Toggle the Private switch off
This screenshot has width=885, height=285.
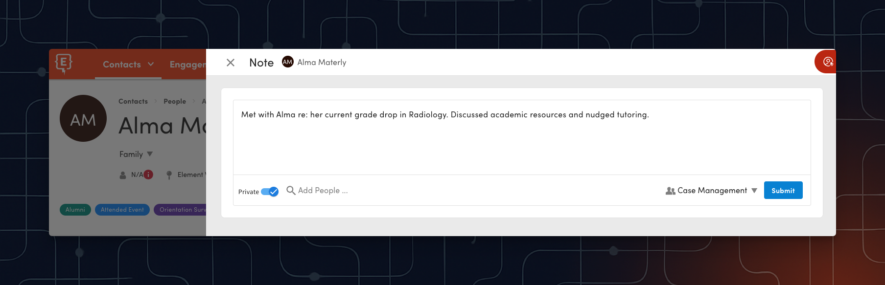(270, 192)
